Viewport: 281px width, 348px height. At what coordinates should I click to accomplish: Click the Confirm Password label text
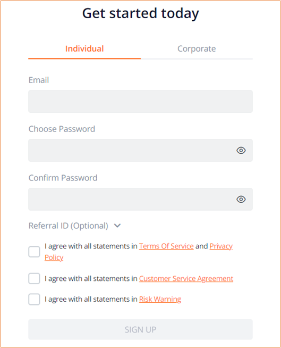(63, 178)
